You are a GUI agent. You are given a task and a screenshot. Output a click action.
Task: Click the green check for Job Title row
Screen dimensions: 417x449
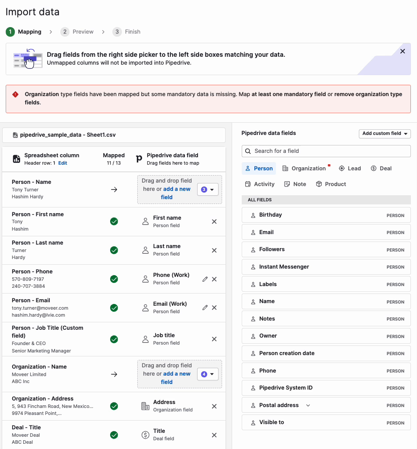pyautogui.click(x=114, y=339)
